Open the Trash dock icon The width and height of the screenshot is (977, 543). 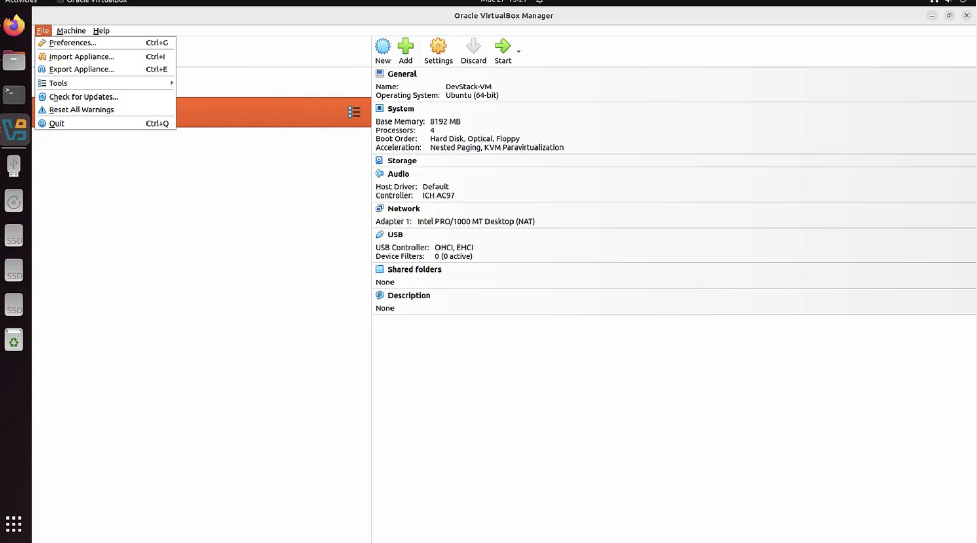tap(14, 340)
